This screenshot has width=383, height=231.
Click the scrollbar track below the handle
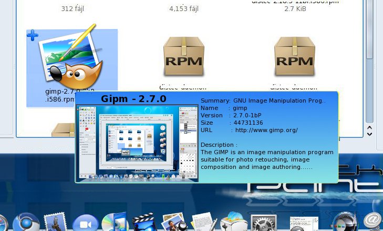tap(369, 91)
